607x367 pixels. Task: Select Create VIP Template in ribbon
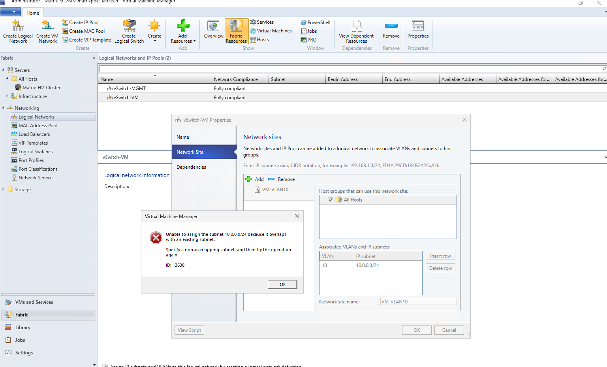click(x=86, y=40)
